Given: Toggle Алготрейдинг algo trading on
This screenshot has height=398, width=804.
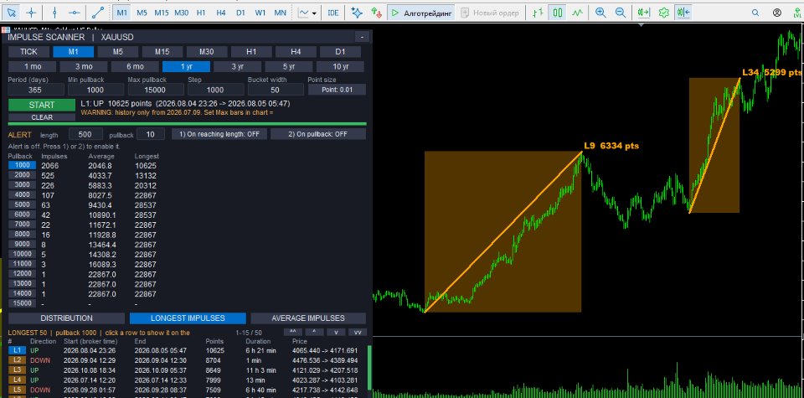Looking at the screenshot, I should [x=421, y=13].
